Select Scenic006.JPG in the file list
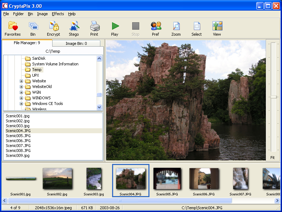 click(x=18, y=141)
